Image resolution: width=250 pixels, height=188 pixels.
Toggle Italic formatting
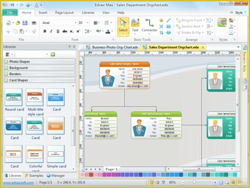(51, 31)
